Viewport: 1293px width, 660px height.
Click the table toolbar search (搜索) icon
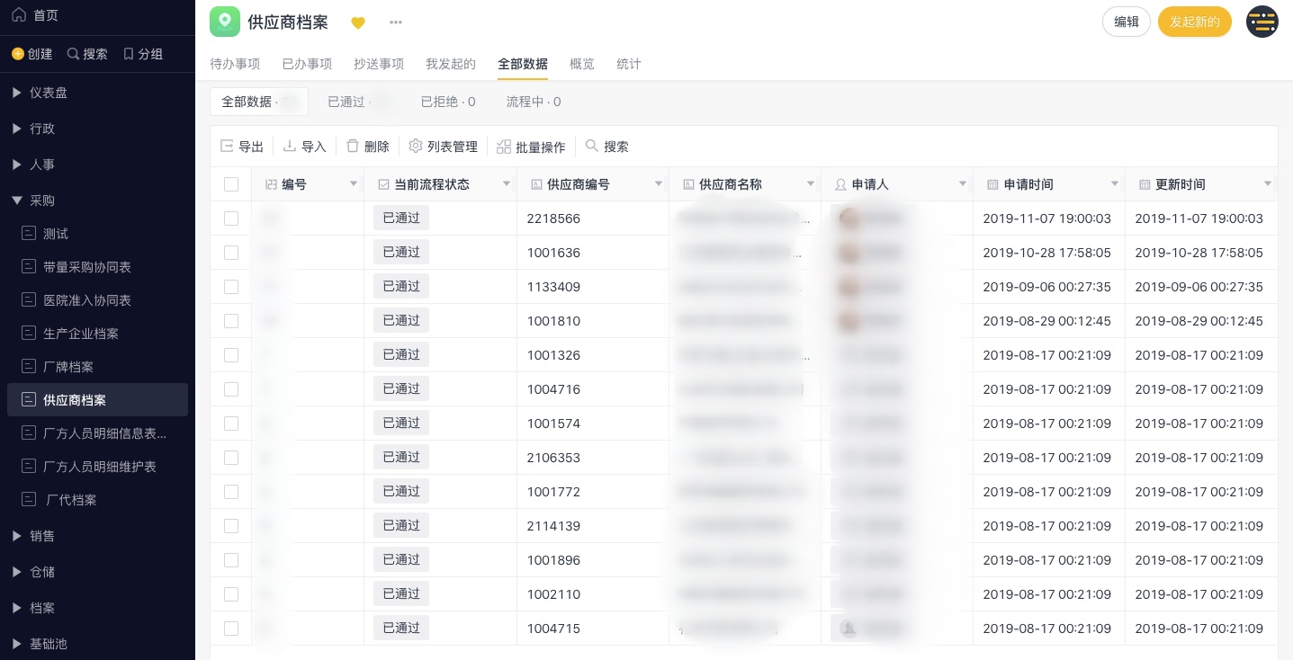[592, 147]
